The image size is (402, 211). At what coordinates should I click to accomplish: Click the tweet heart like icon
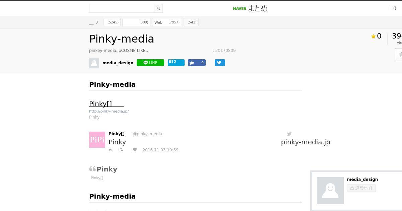click(x=135, y=150)
